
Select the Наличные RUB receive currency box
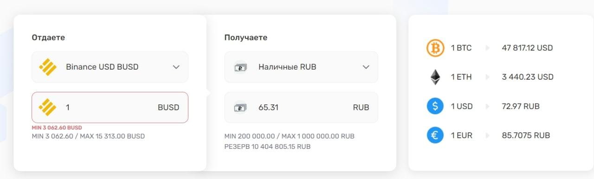coord(301,67)
